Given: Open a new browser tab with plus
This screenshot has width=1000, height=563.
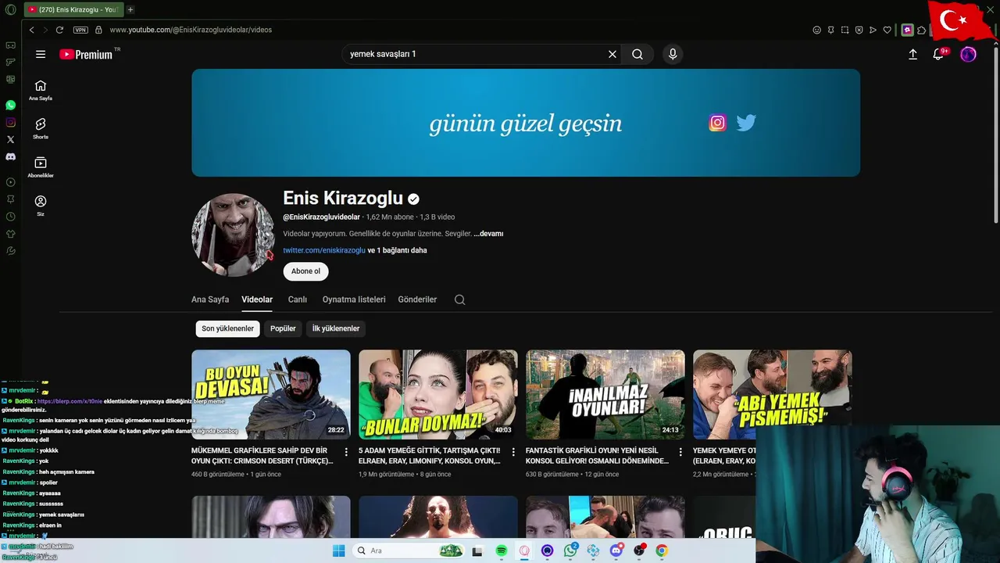Looking at the screenshot, I should (130, 9).
